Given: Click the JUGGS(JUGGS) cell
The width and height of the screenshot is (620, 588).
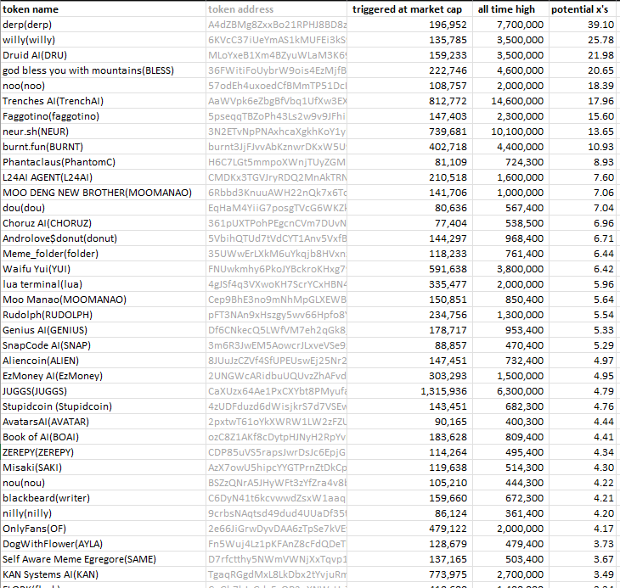Looking at the screenshot, I should (103, 391).
